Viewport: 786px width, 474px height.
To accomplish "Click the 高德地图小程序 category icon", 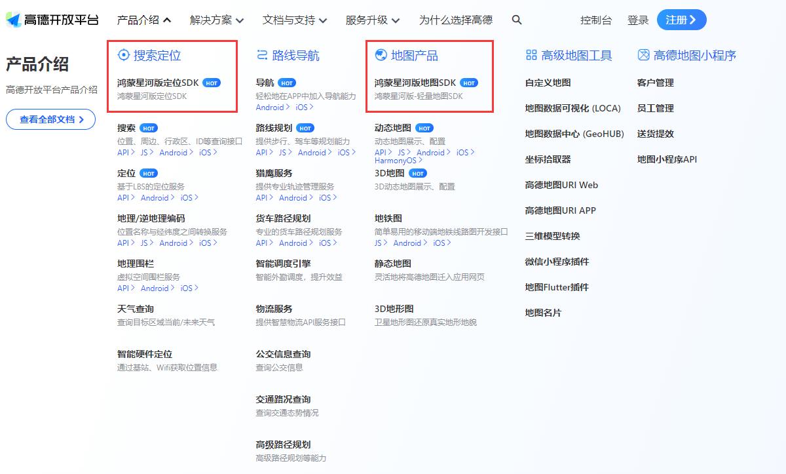I will coord(643,55).
